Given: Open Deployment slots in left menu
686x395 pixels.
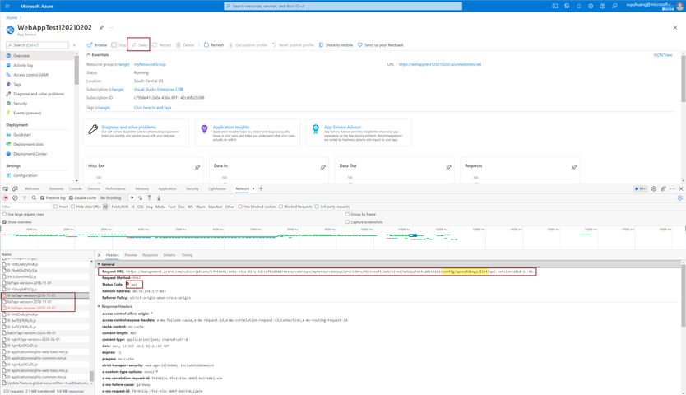Looking at the screenshot, I should click(x=29, y=145).
